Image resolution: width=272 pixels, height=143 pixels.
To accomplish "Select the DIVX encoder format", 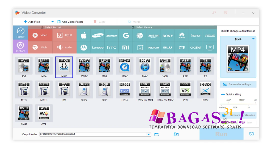I will [x=205, y=90].
